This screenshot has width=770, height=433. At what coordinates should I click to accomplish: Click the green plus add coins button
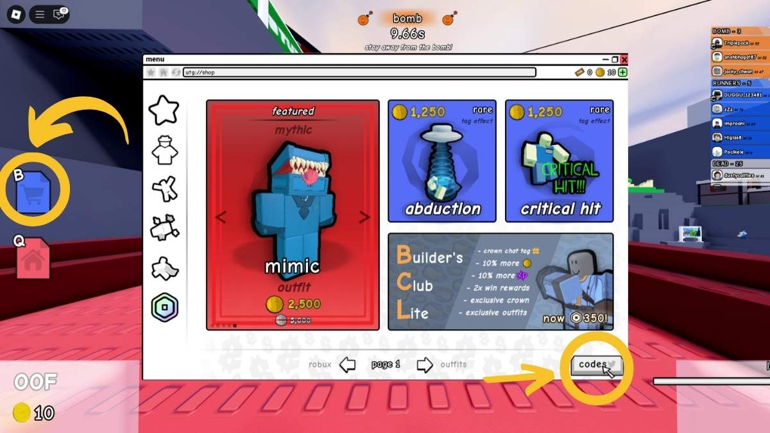pos(622,72)
